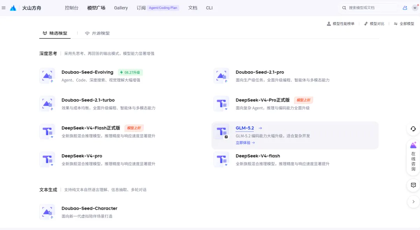Open the GLM-5.2 title link
The width and height of the screenshot is (420, 230).
click(245, 128)
